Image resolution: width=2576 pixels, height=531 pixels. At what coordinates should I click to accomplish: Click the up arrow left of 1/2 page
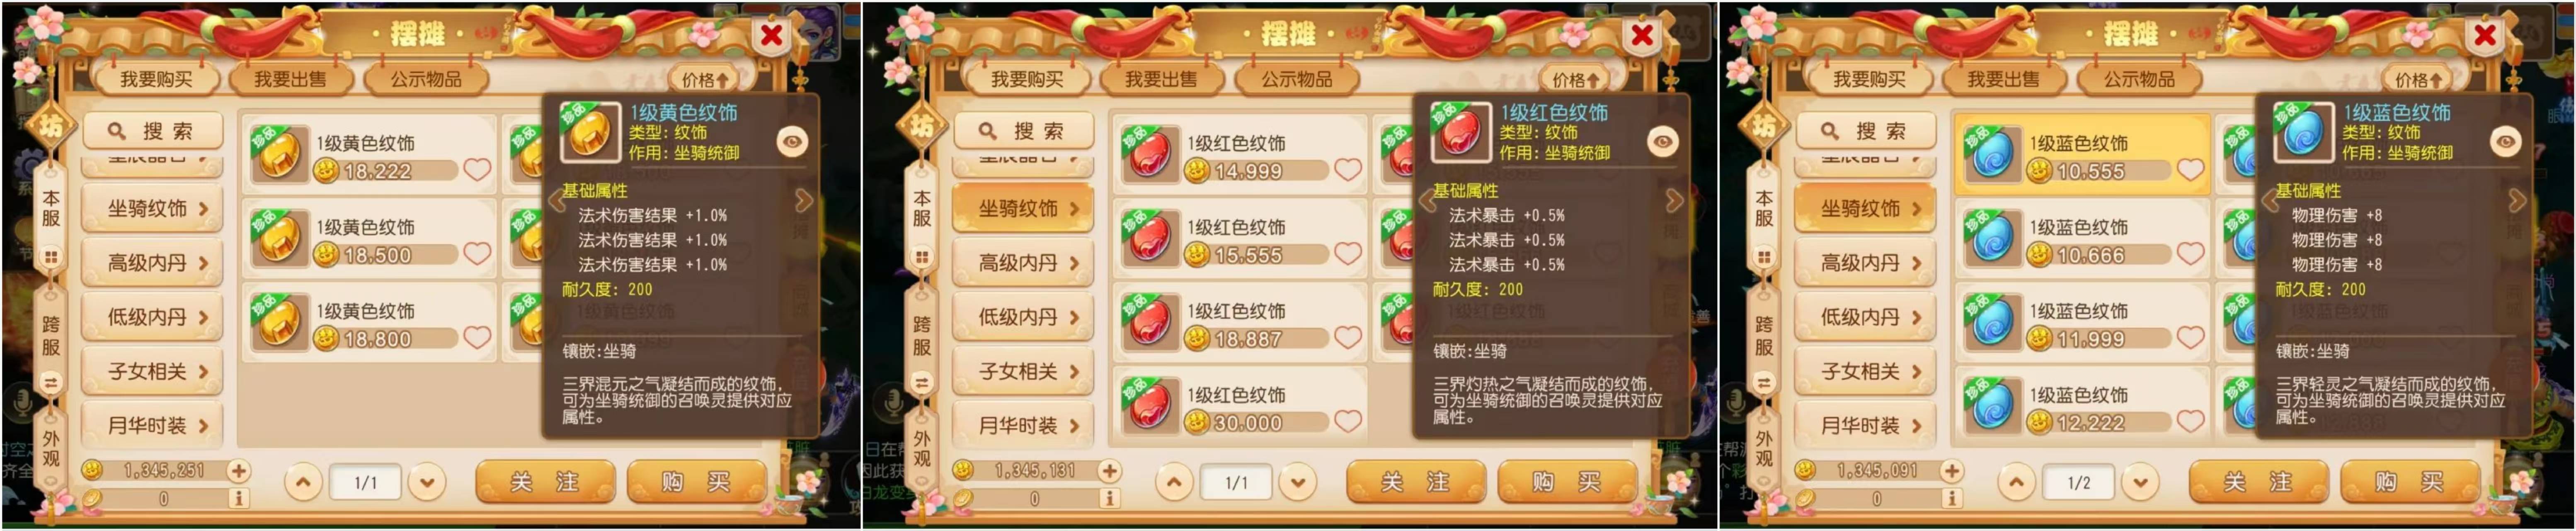point(2017,483)
